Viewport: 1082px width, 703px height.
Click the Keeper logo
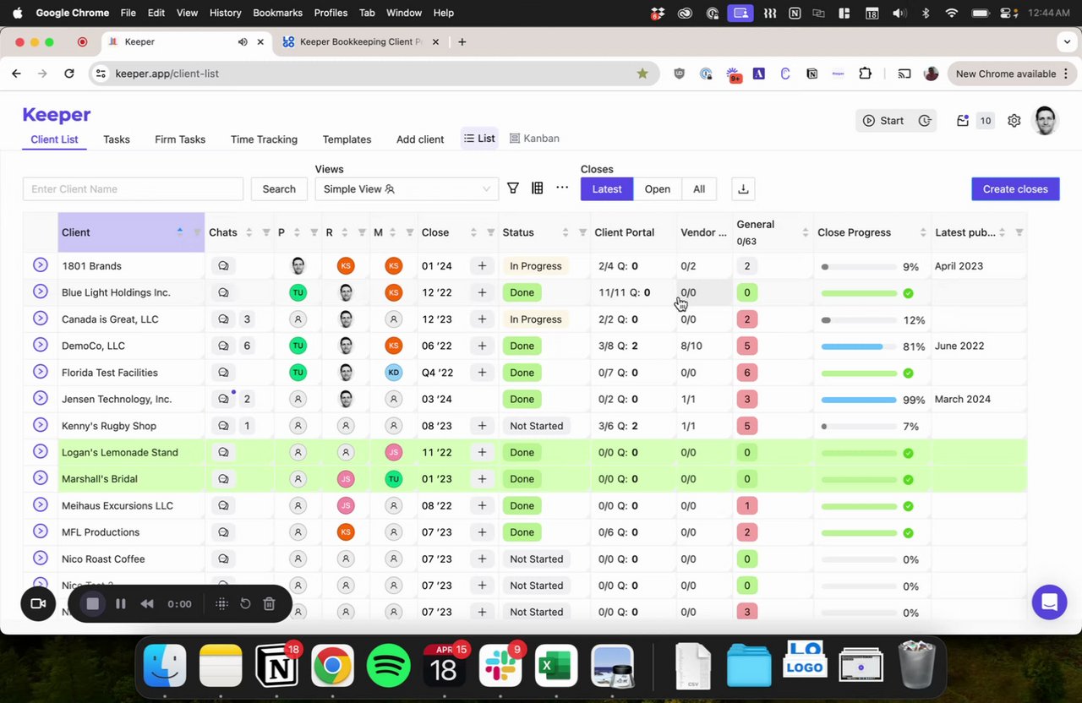(x=57, y=115)
